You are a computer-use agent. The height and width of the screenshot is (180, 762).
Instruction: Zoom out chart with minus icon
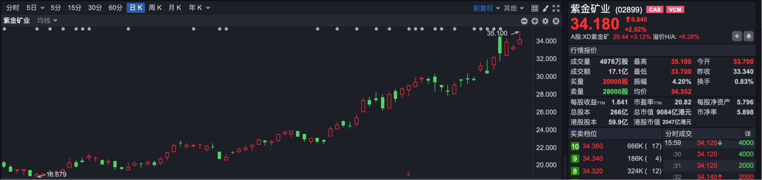click(524, 21)
